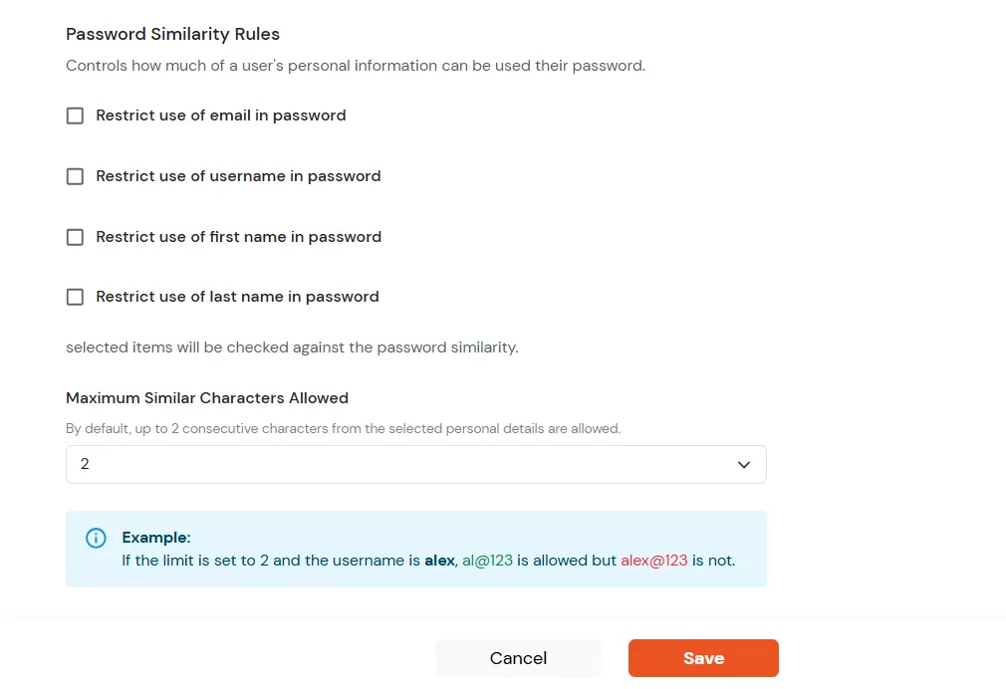The height and width of the screenshot is (689, 1006).
Task: Save the password similarity settings
Action: tap(703, 658)
